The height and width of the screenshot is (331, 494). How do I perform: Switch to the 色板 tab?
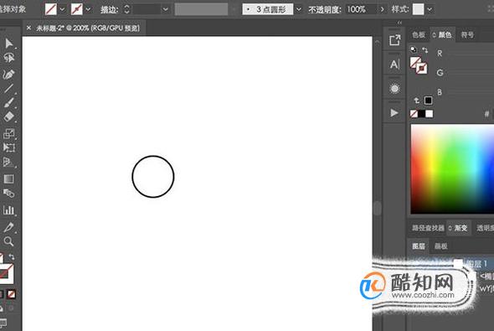(419, 35)
